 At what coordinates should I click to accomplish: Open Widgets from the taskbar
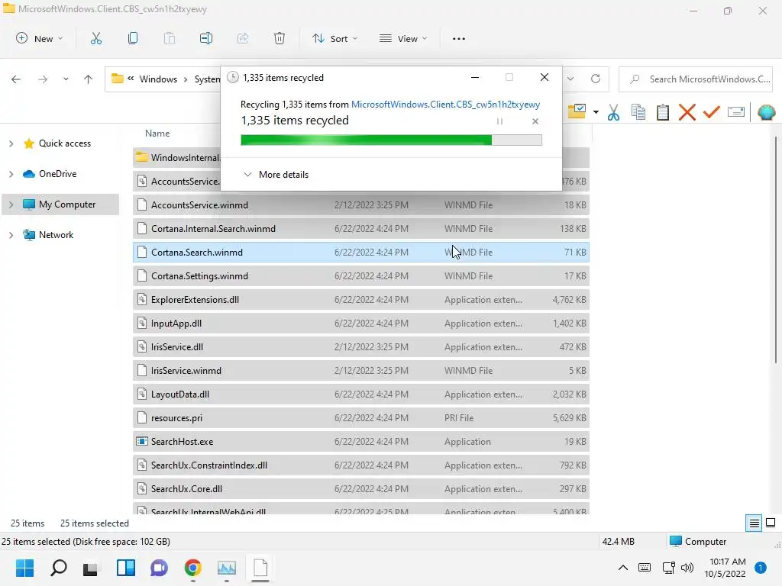[126, 568]
